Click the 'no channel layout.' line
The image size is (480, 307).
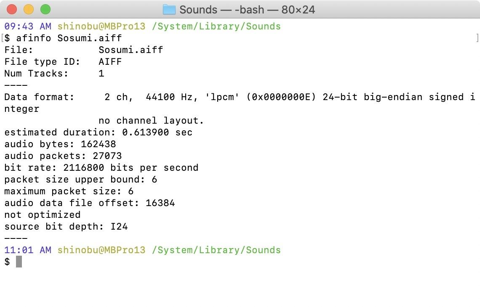coord(151,120)
